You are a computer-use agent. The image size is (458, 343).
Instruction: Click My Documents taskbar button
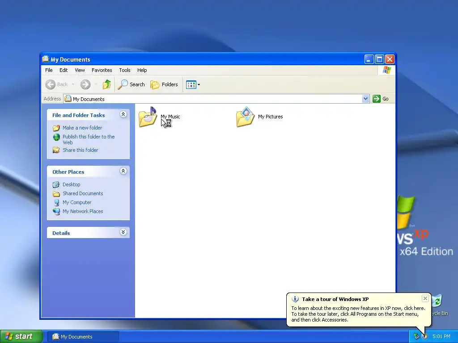click(83, 337)
